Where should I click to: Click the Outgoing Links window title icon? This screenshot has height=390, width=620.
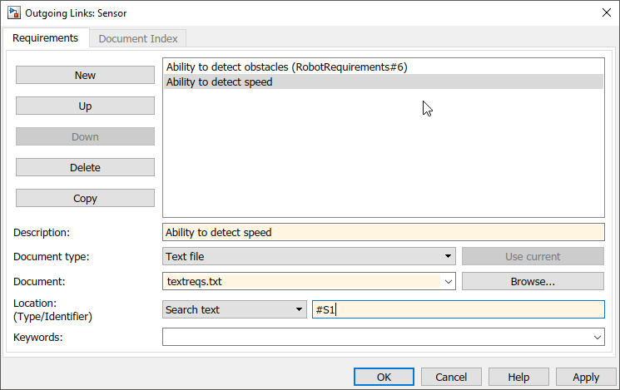tap(12, 13)
